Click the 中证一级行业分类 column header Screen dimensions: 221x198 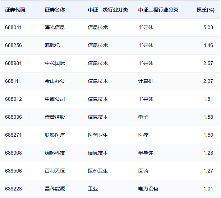click(x=108, y=10)
